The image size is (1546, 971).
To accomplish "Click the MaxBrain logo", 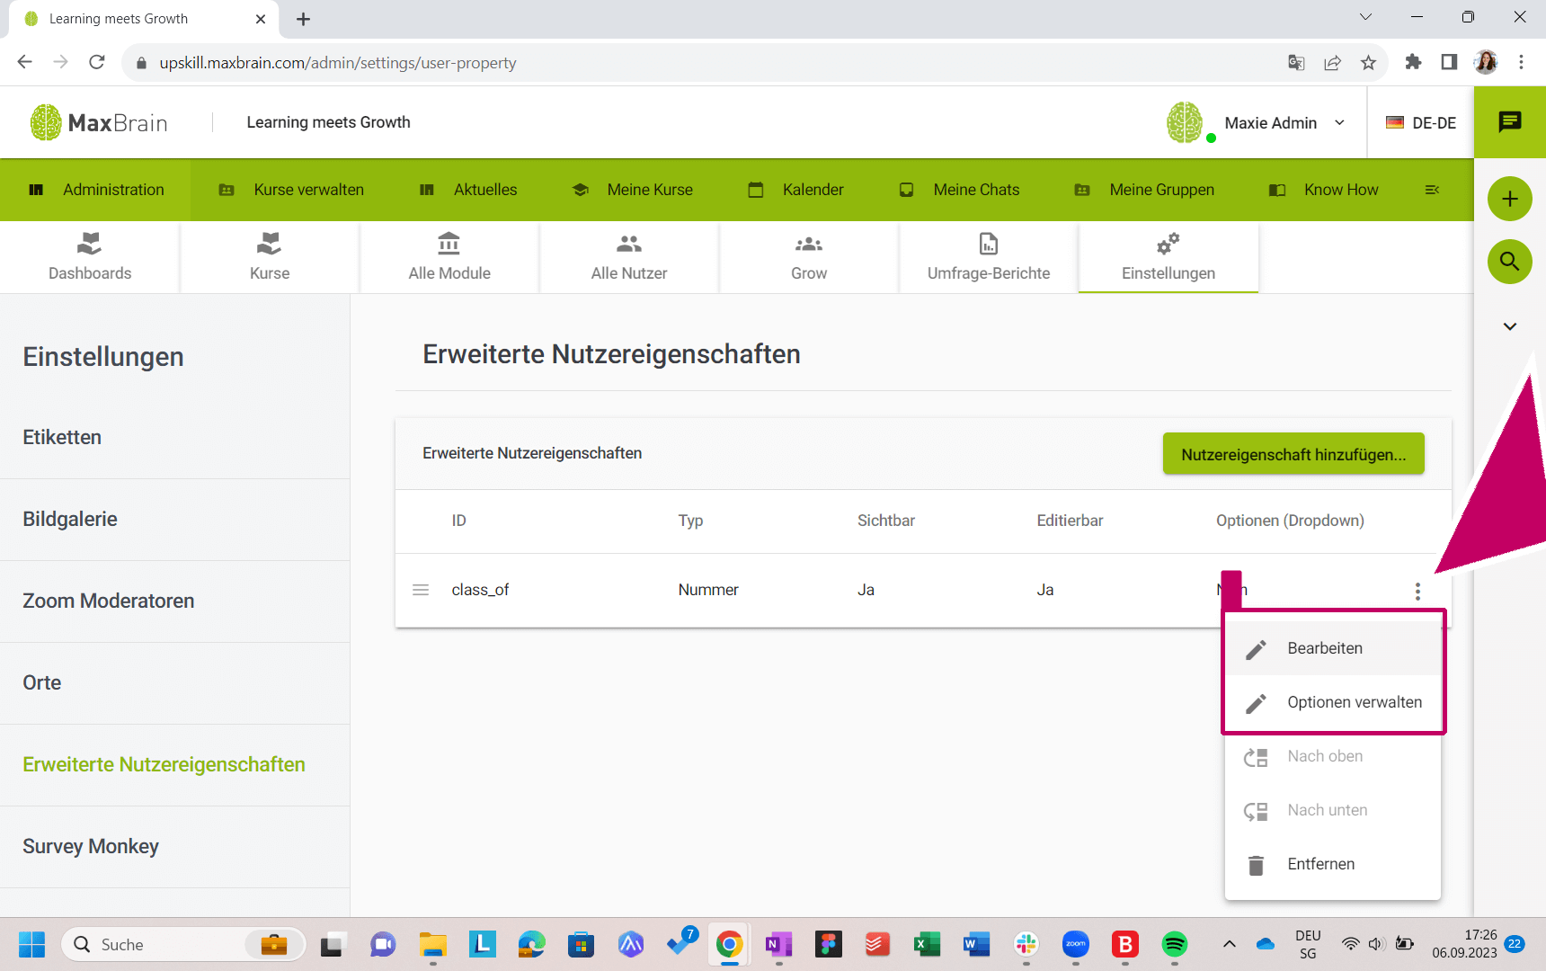I will click(x=99, y=123).
